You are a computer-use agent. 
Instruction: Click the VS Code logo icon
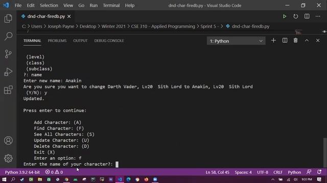(x=6, y=5)
